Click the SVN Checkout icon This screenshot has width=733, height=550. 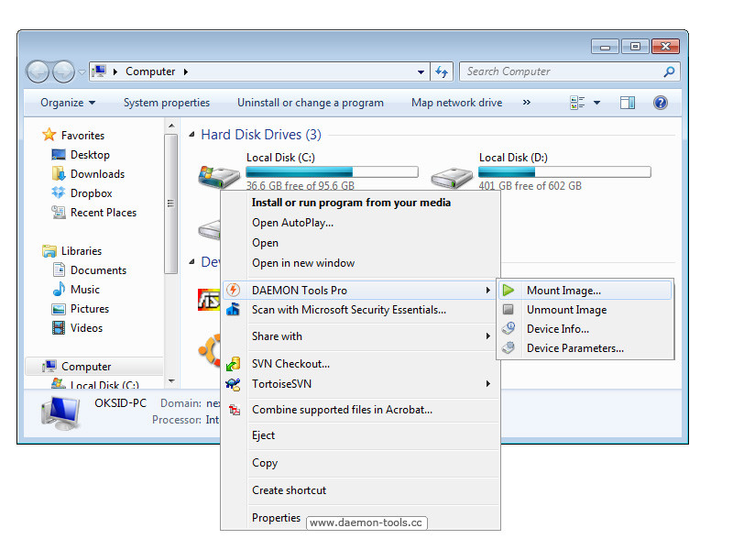[233, 363]
